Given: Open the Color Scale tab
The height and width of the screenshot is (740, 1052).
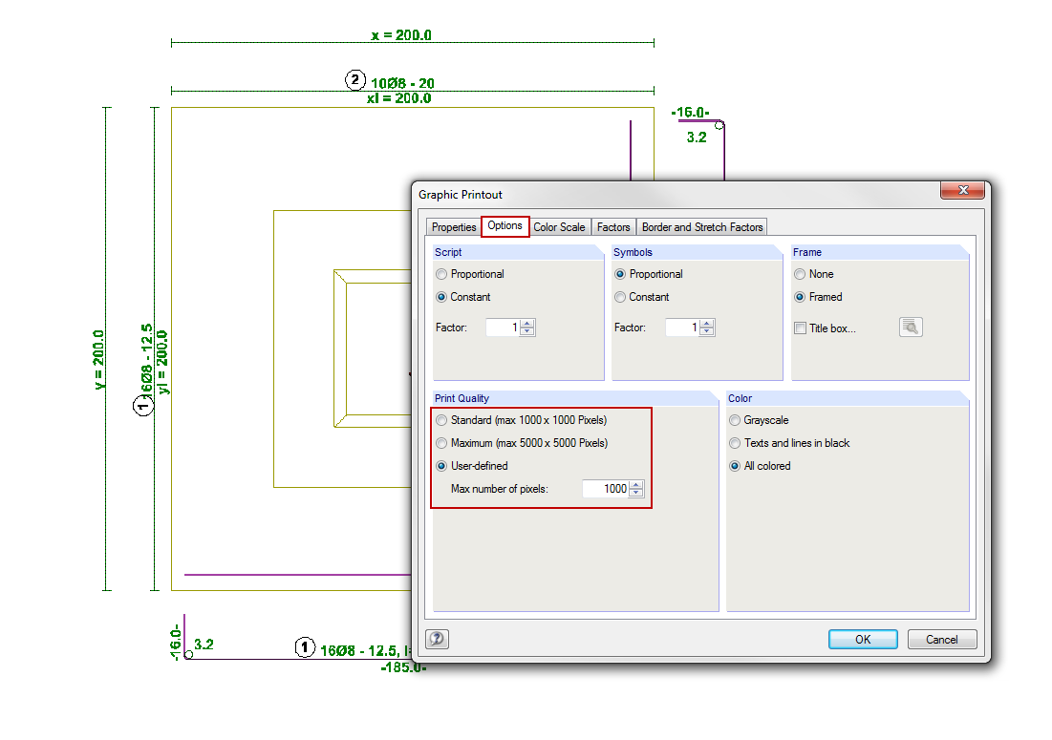Looking at the screenshot, I should (x=559, y=227).
